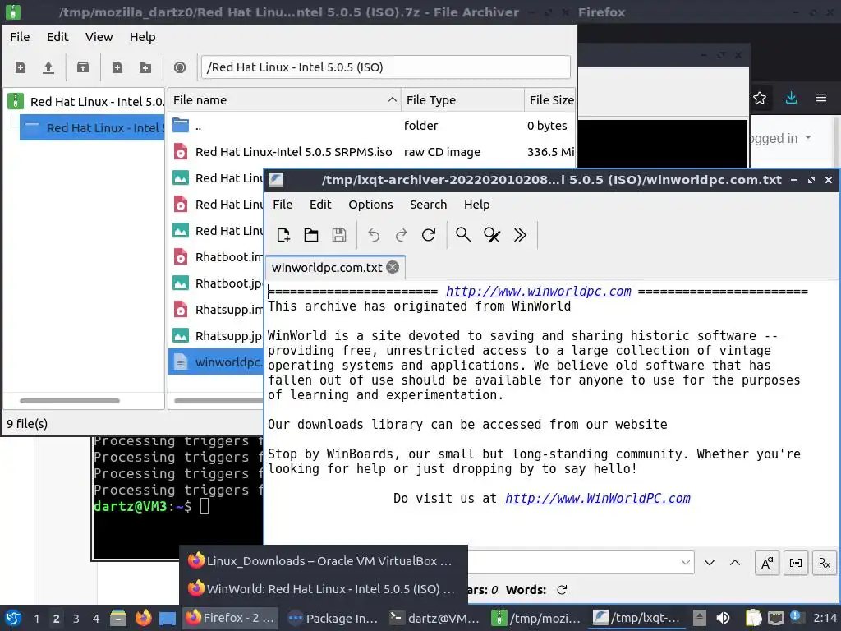Click the Replace icon in the text editor

coord(492,235)
